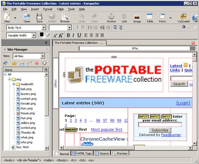
Task: Click the edit sites icon in Site Manager
Action: tap(5, 63)
